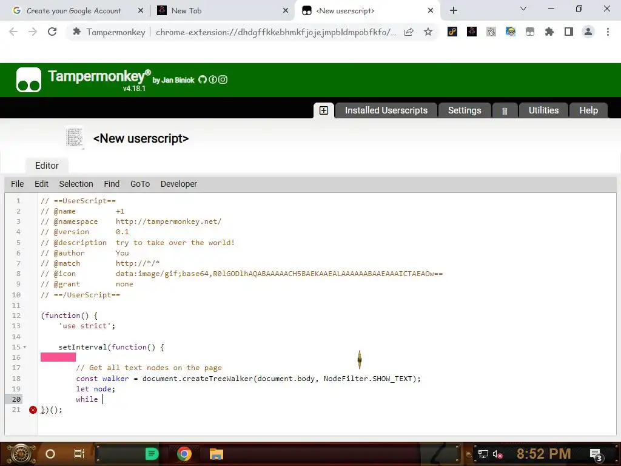Click the Cortana circle in taskbar
The width and height of the screenshot is (621, 466).
50,454
